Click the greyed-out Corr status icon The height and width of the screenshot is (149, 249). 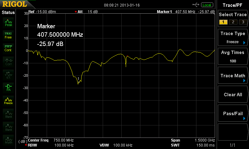[8, 62]
